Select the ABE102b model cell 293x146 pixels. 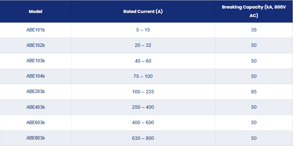coord(35,45)
